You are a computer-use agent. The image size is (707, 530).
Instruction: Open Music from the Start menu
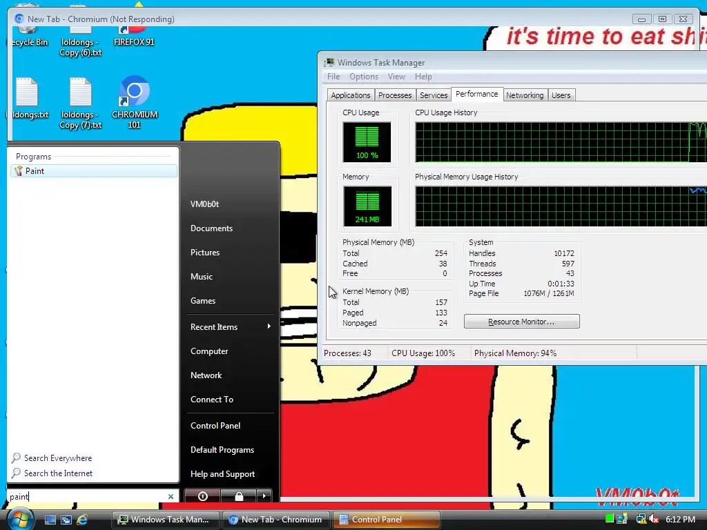pyautogui.click(x=201, y=277)
